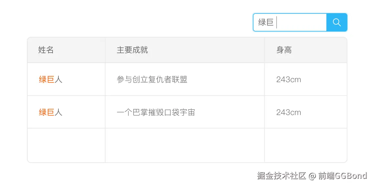Click the 掘金技术社区 watermark text
Image resolution: width=373 pixels, height=186 pixels.
point(281,176)
